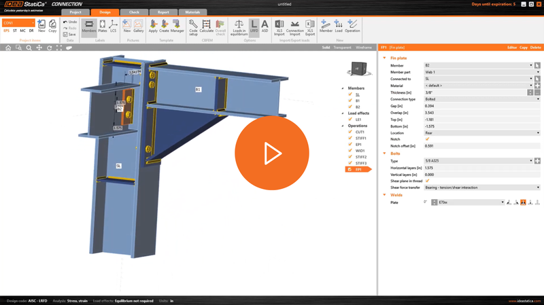Select the ASD design option

click(x=265, y=26)
